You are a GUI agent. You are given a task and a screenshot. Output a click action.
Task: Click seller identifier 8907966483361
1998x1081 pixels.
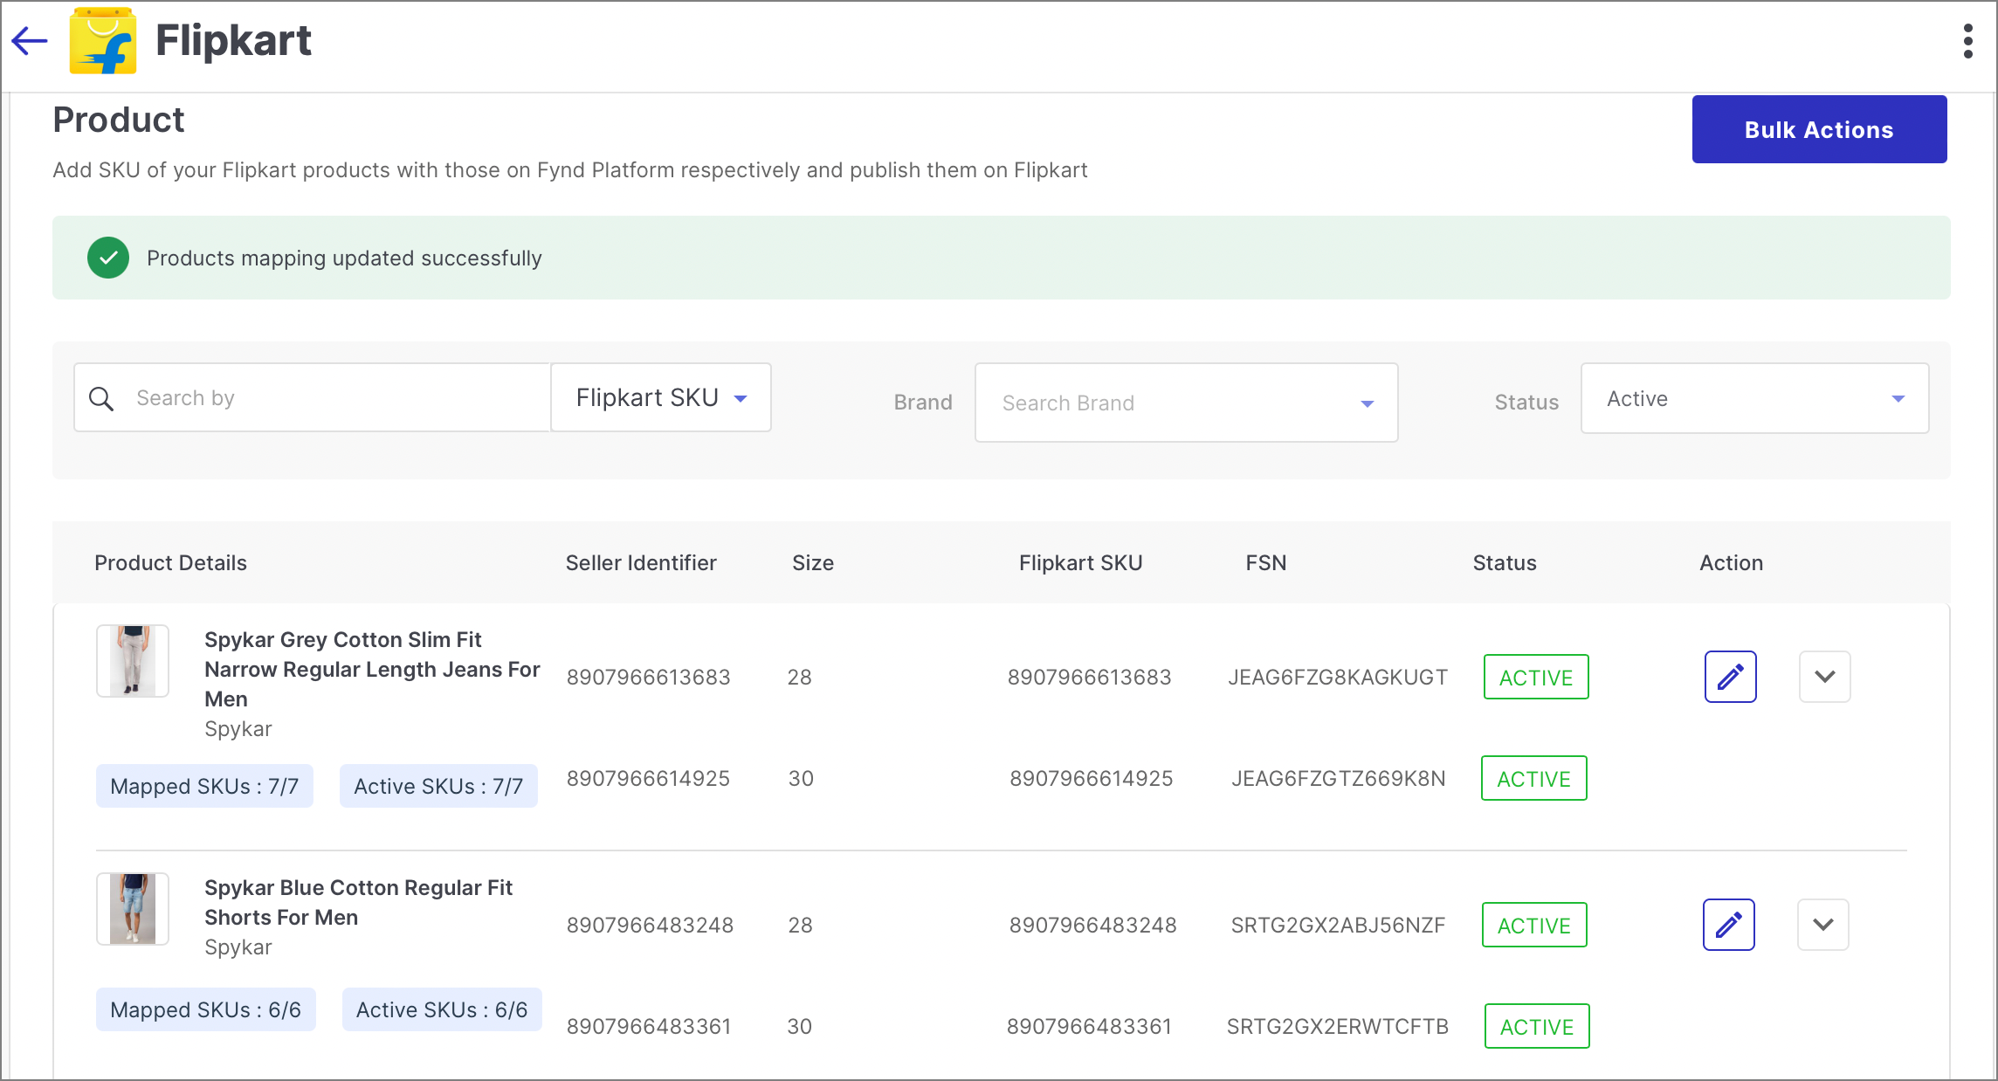[649, 1026]
